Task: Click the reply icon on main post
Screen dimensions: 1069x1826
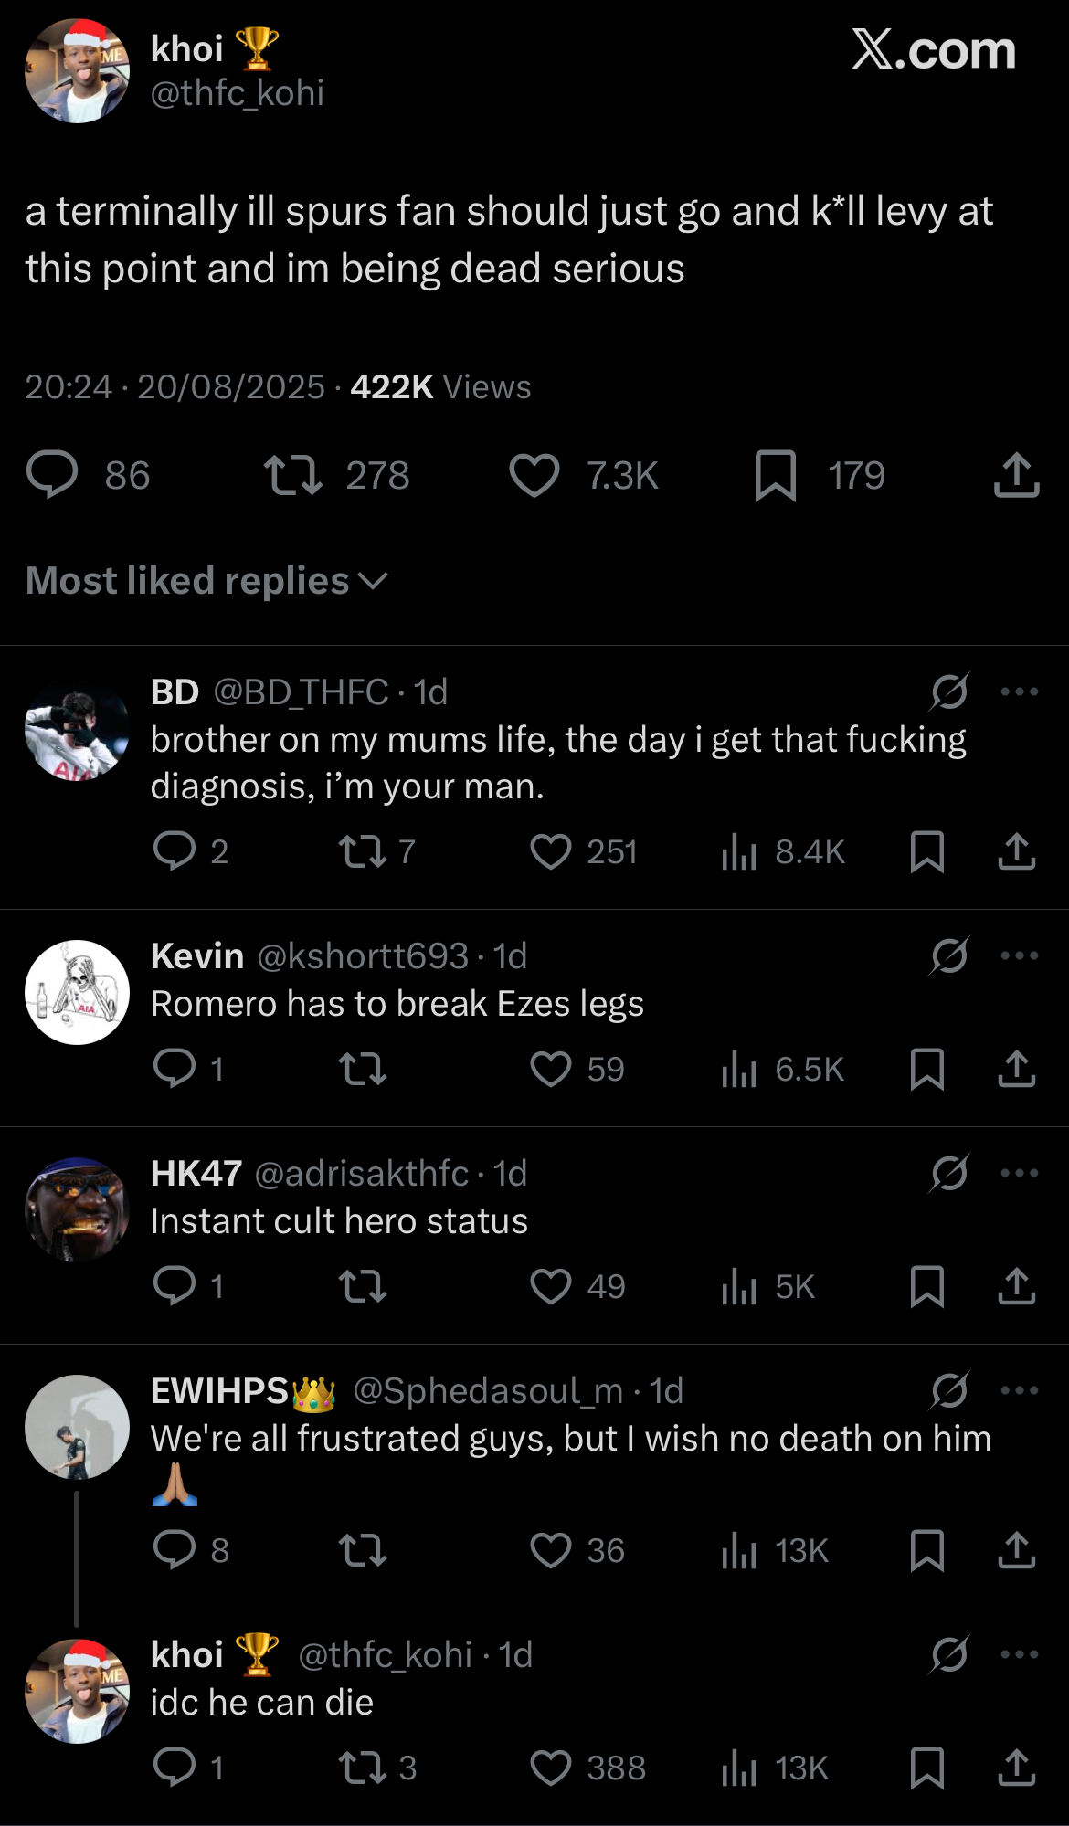Action: pyautogui.click(x=52, y=475)
